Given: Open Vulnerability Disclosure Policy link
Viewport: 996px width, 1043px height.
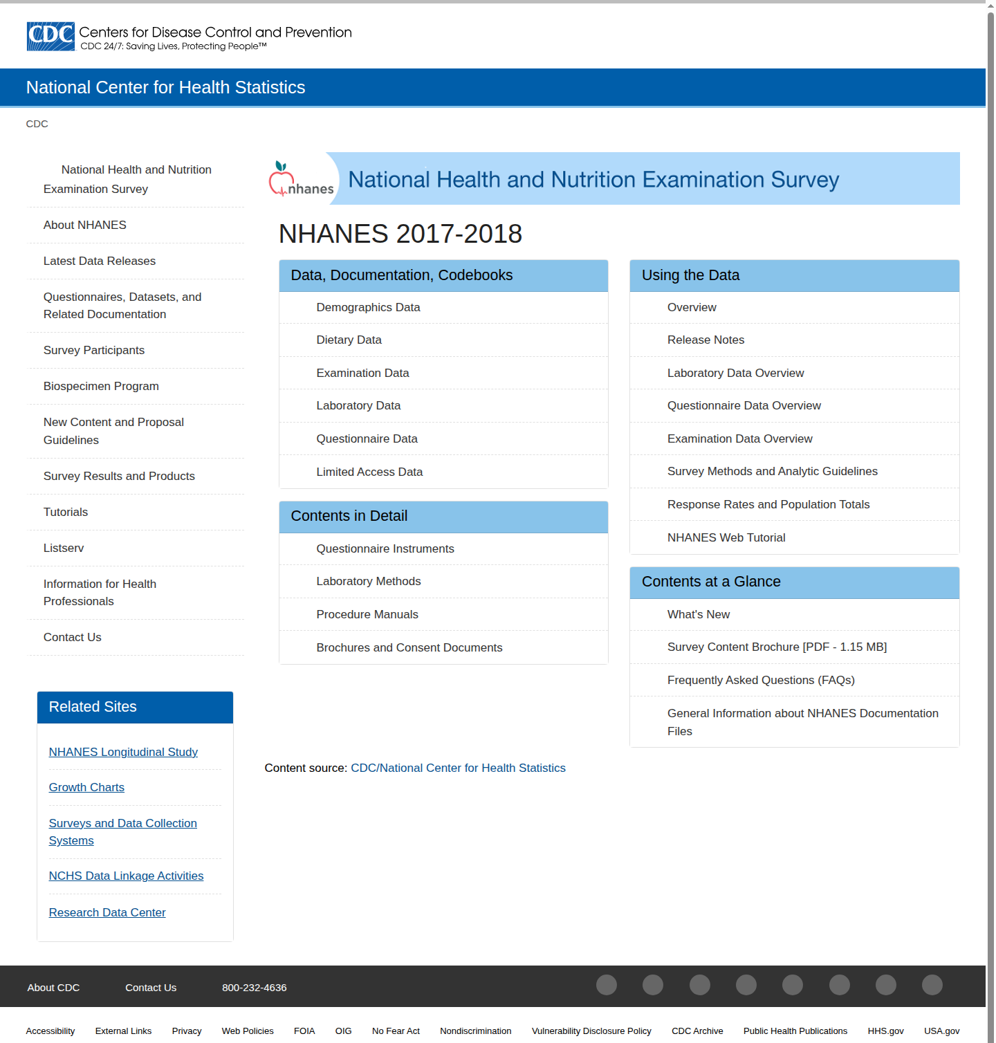Looking at the screenshot, I should click(x=591, y=1031).
